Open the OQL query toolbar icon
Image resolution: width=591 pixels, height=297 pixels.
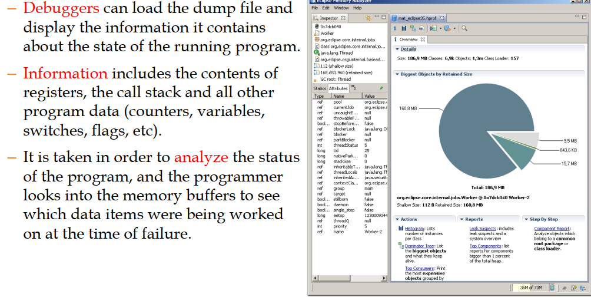pos(421,28)
